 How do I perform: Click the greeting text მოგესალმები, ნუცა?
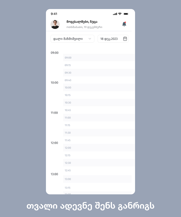82,22
